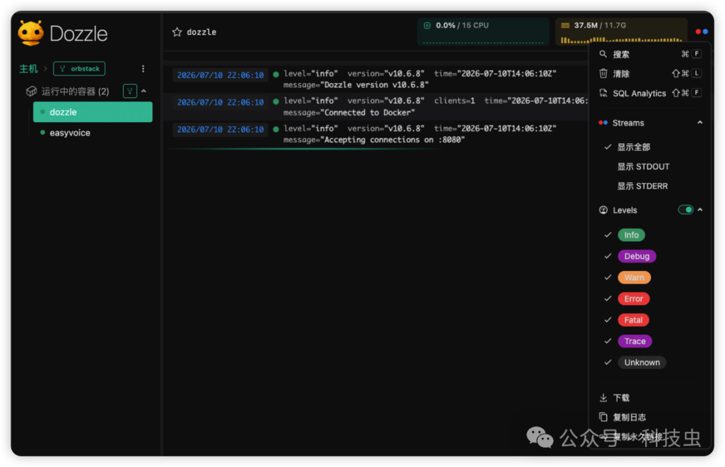Click the 主机 breadcrumb link
Viewport: 725px width, 467px height.
(x=28, y=68)
